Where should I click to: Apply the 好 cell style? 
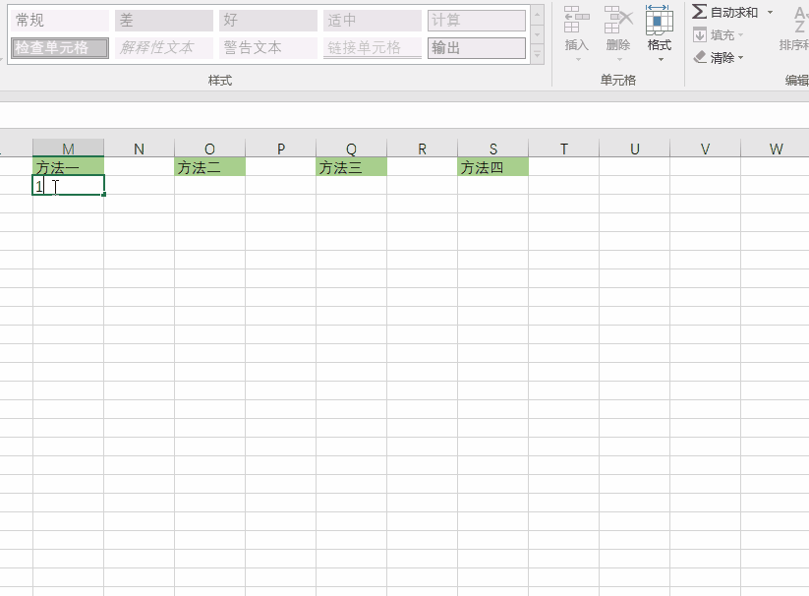pos(267,20)
